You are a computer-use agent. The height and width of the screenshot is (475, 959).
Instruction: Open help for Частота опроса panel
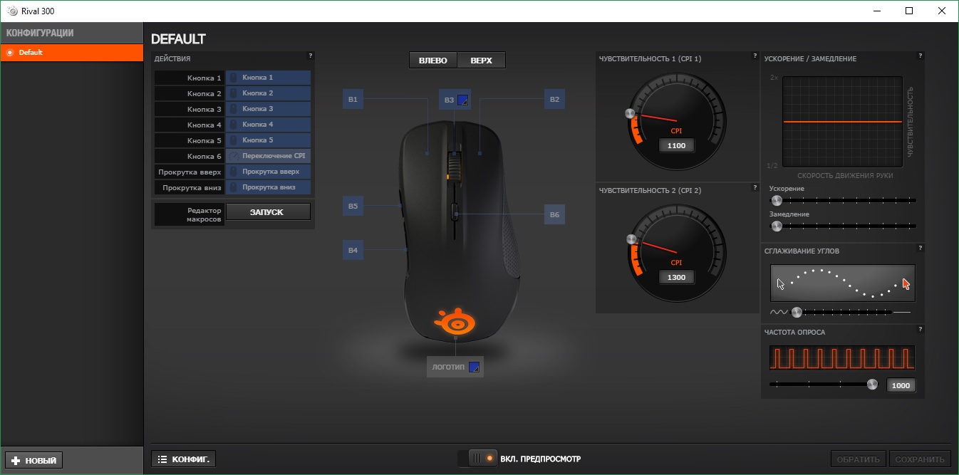pos(920,329)
